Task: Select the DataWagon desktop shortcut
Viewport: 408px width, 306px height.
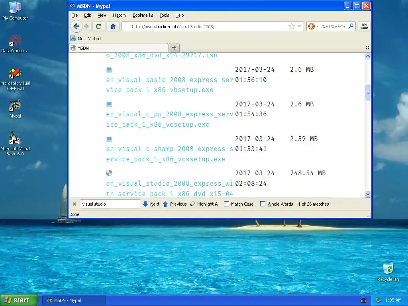Action: click(x=15, y=43)
